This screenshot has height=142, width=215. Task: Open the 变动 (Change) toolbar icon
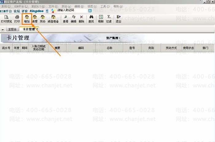click(x=42, y=17)
